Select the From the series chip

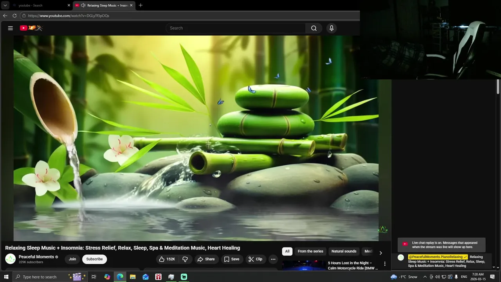(x=310, y=251)
